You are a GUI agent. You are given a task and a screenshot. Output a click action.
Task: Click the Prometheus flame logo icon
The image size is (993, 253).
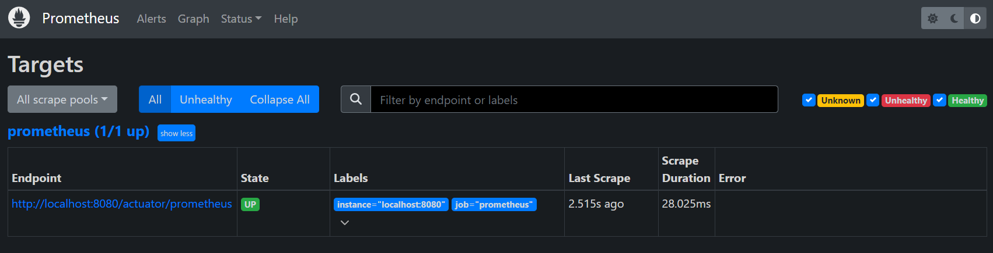coord(19,18)
